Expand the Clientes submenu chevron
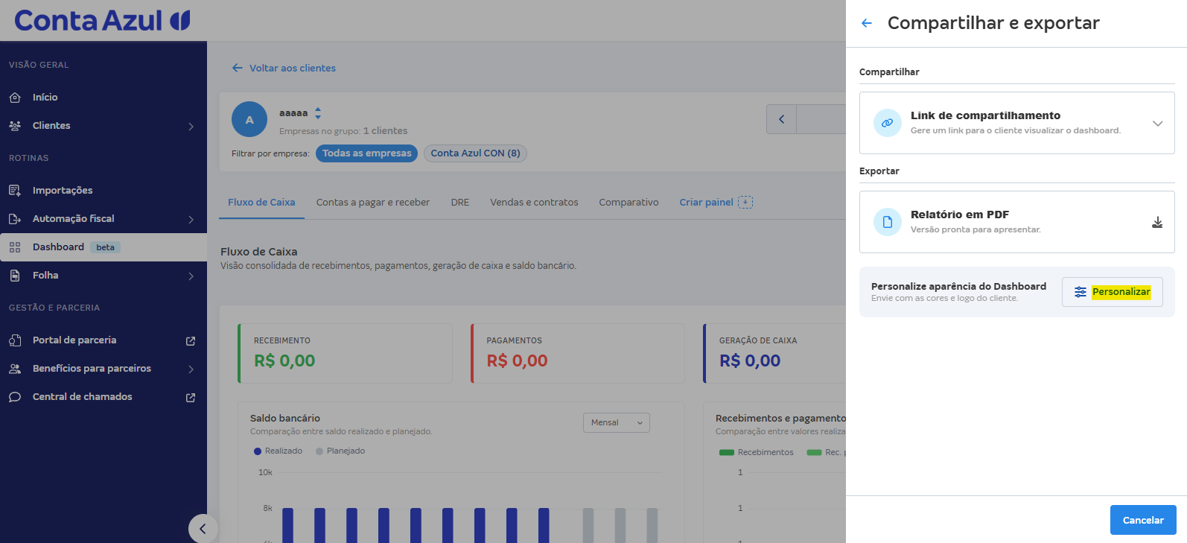The image size is (1187, 543). (191, 127)
